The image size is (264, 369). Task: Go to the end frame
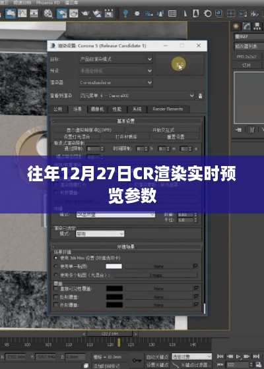coord(256,356)
